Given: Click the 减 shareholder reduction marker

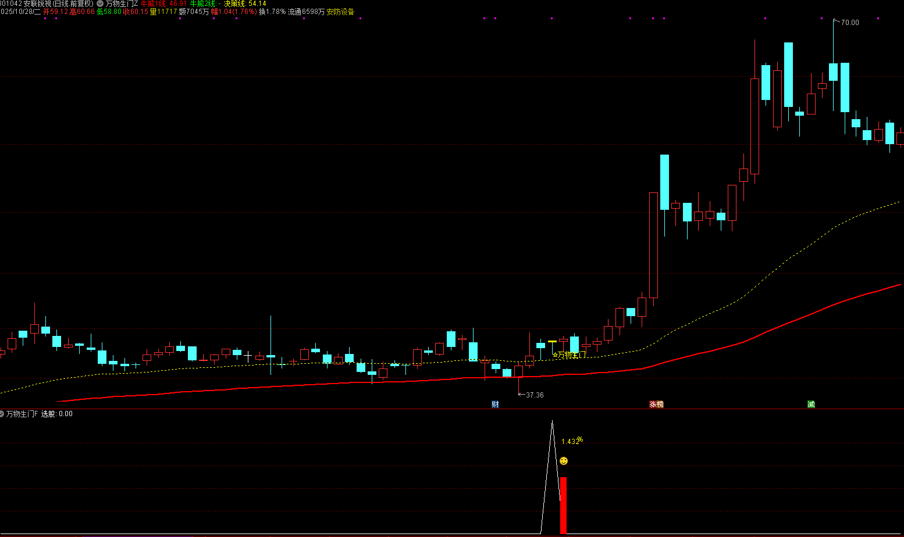Looking at the screenshot, I should 811,404.
